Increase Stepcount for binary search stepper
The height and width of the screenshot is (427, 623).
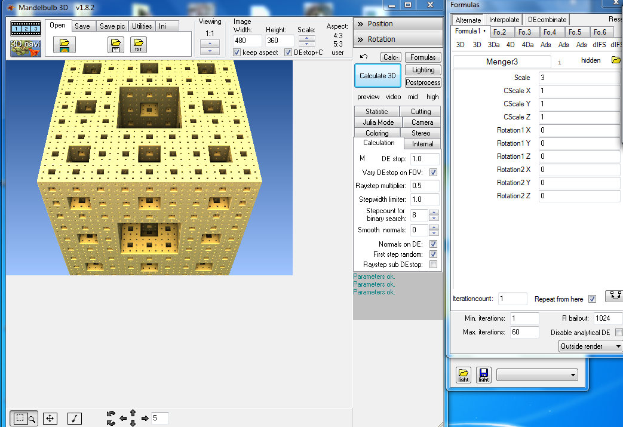click(x=434, y=213)
